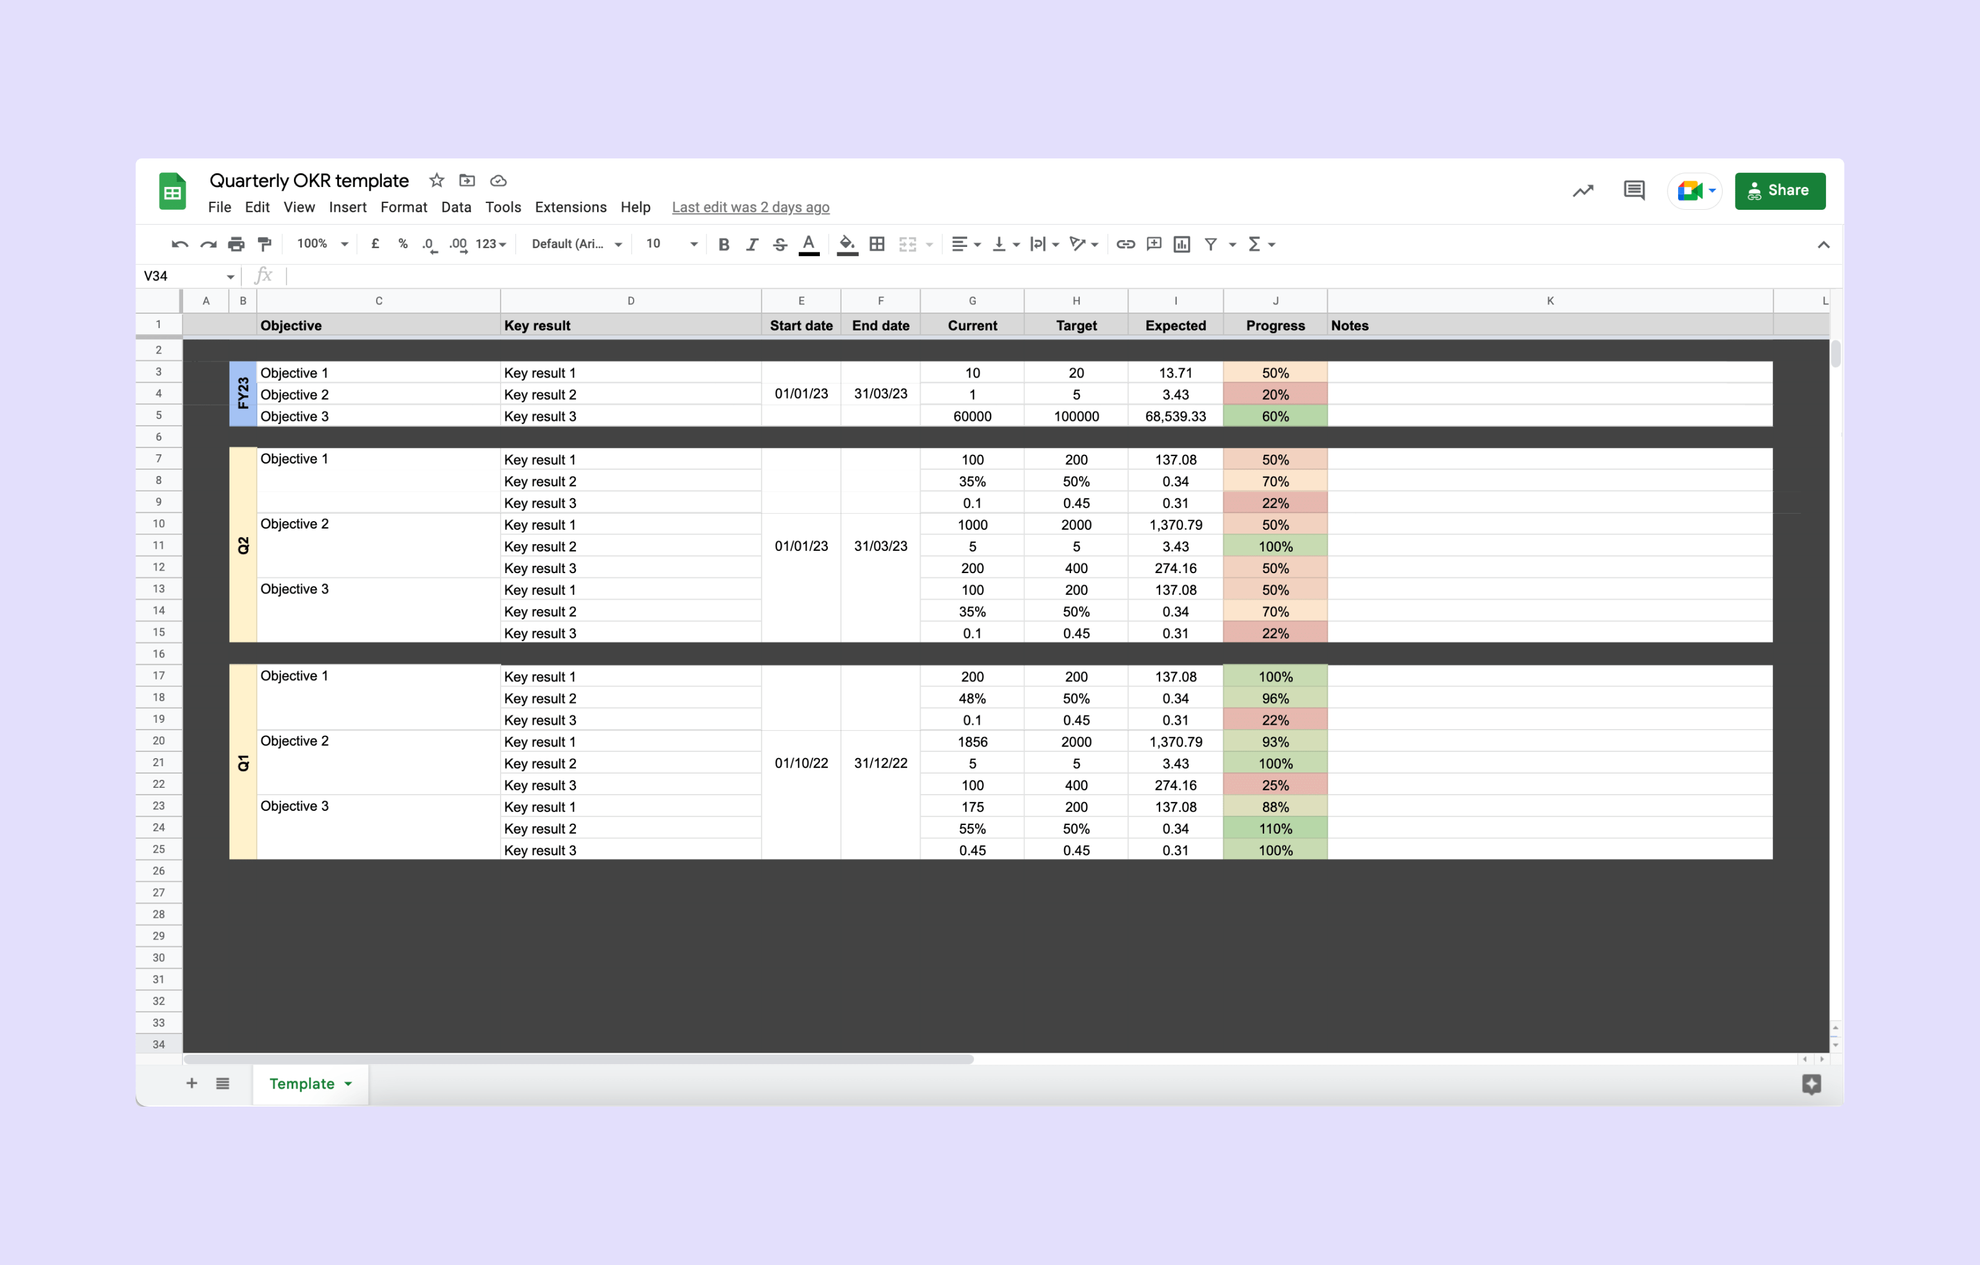The height and width of the screenshot is (1265, 1980).
Task: Open vertical align options
Action: click(x=1005, y=244)
